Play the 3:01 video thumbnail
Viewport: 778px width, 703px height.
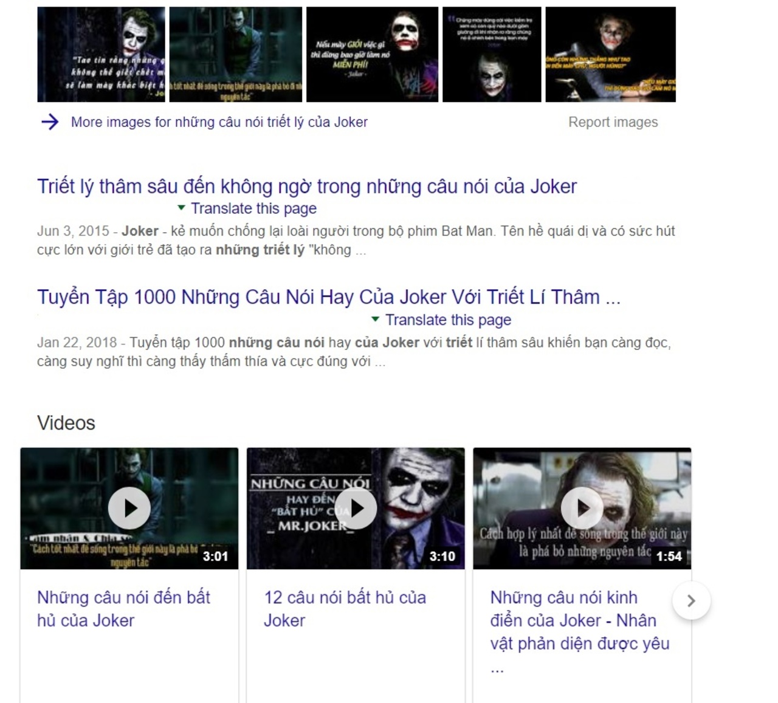pyautogui.click(x=129, y=508)
